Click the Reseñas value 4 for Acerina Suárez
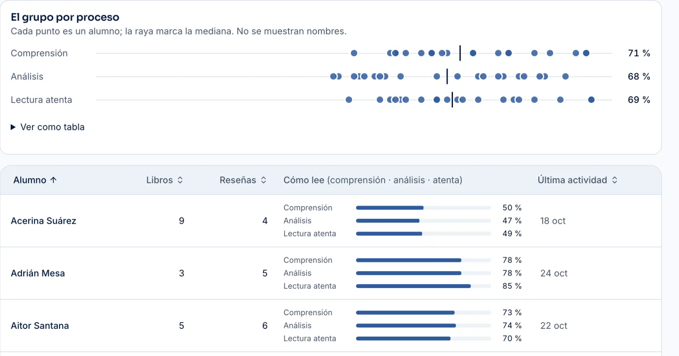Viewport: 679px width, 356px height. [x=265, y=221]
